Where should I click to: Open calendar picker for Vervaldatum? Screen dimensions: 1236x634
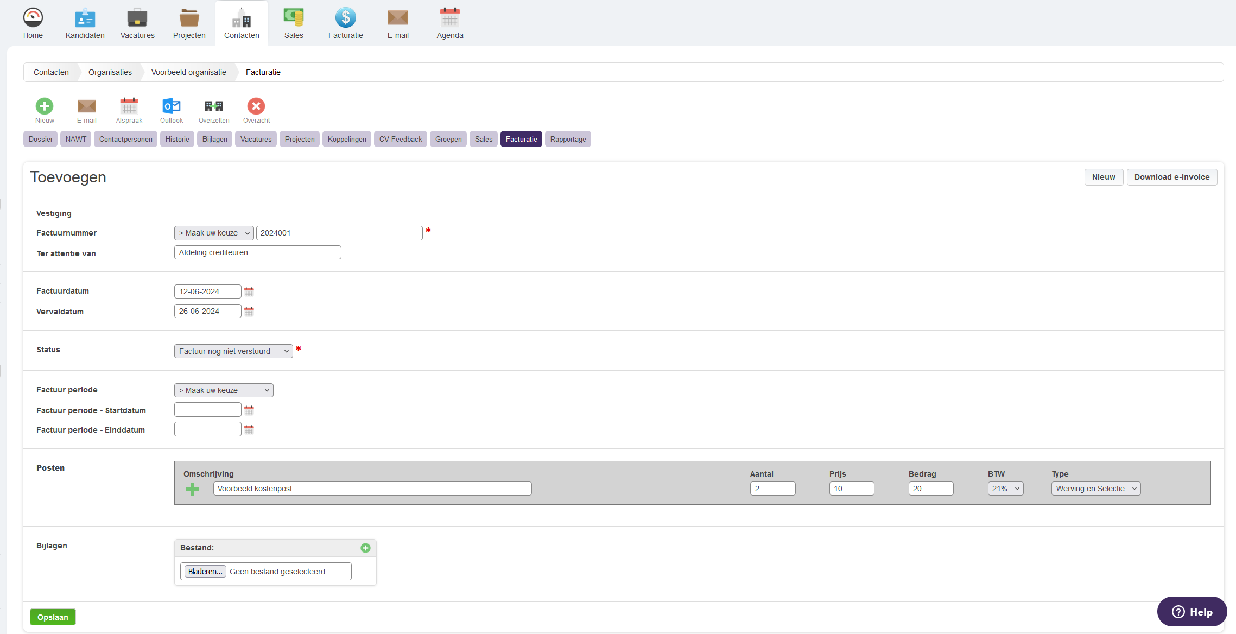249,312
